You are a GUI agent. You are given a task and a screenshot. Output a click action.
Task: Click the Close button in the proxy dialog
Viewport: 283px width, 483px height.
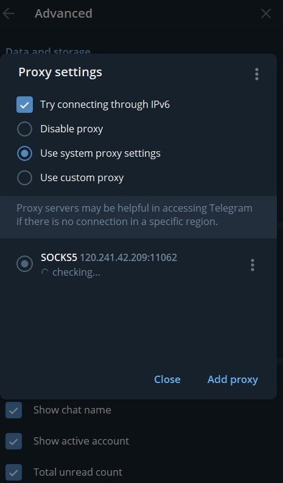tap(167, 379)
